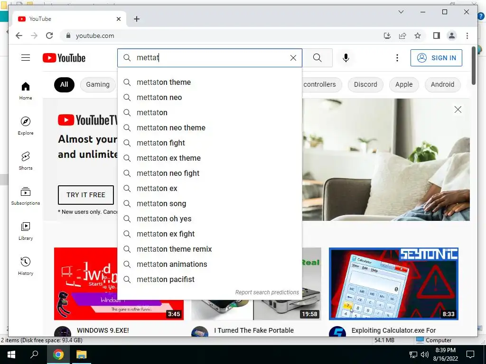Open taskbar search magnifier
Viewport: 486px width, 364px height.
click(34, 355)
